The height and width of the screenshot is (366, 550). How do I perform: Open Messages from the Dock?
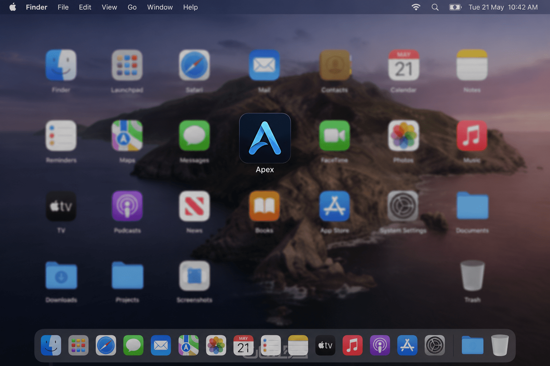[133, 345]
